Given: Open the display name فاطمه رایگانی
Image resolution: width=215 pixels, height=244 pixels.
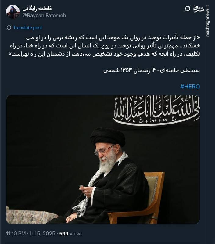Looking at the screenshot, I should click(x=37, y=9).
